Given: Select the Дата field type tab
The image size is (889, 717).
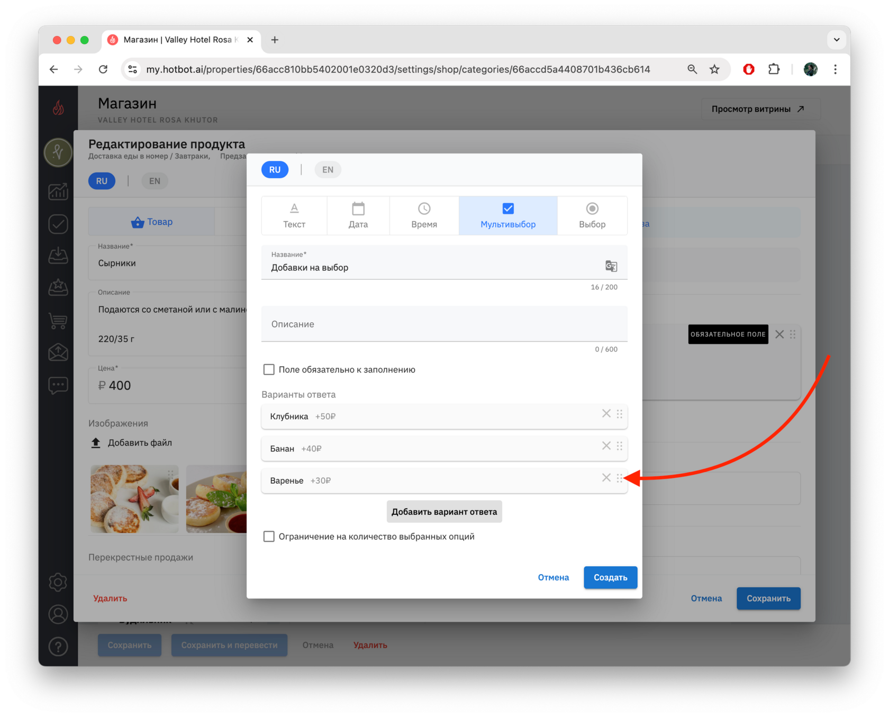Looking at the screenshot, I should click(358, 215).
